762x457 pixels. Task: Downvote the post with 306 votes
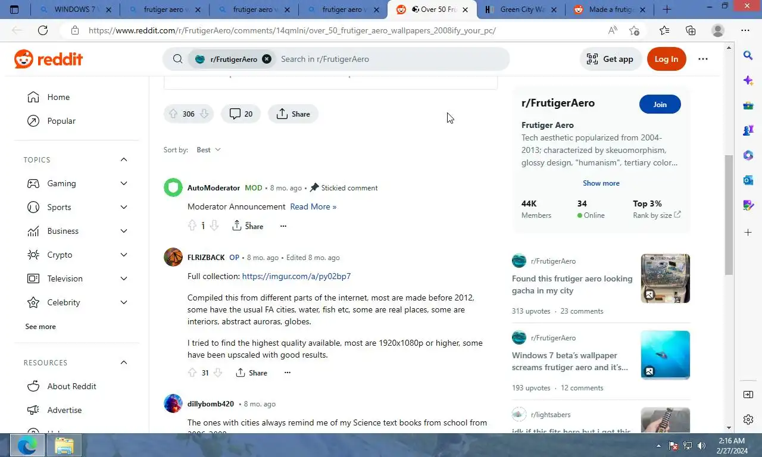coord(204,114)
